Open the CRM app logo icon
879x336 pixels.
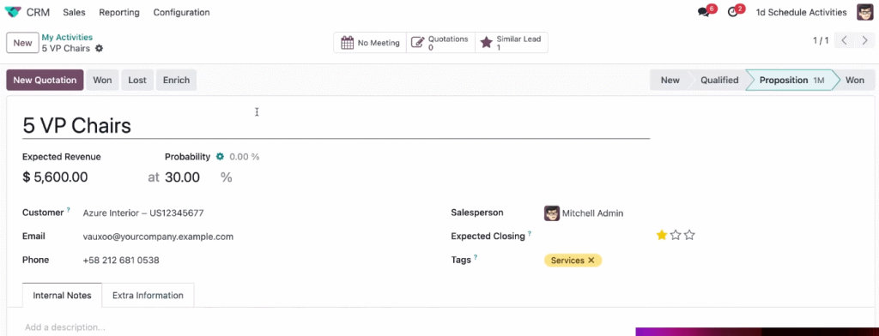(12, 12)
